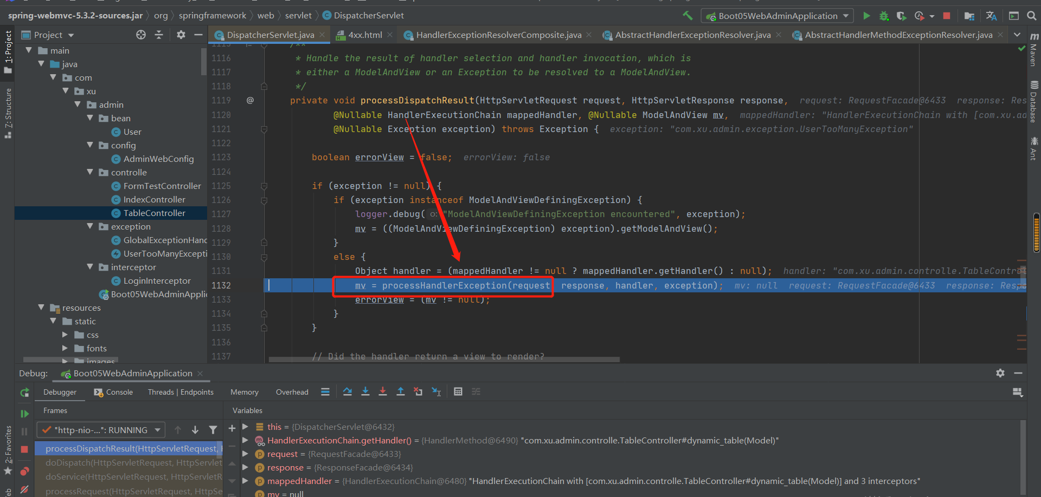The width and height of the screenshot is (1041, 497).
Task: Open Search Everywhere magnifier icon
Action: (1032, 16)
